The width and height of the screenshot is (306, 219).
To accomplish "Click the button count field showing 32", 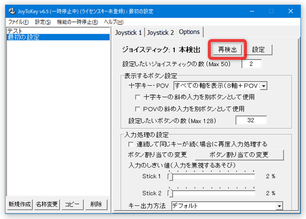I will [x=251, y=120].
